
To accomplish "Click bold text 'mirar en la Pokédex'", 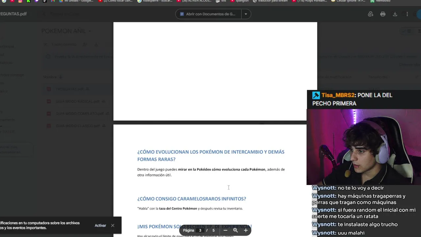I will point(194,170).
